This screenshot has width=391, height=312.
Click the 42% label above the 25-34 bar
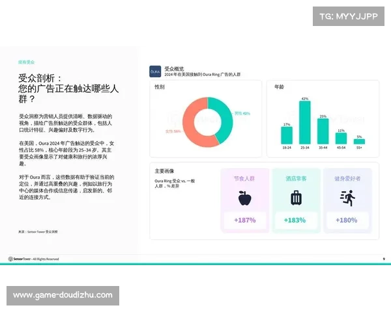tap(305, 99)
